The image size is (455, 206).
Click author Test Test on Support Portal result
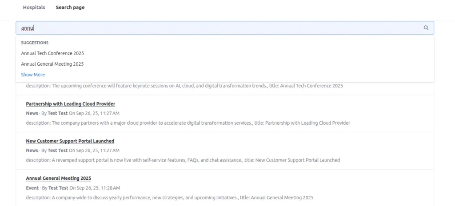58,151
